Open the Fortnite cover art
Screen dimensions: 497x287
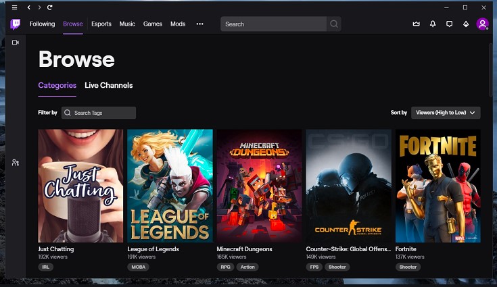click(x=438, y=186)
